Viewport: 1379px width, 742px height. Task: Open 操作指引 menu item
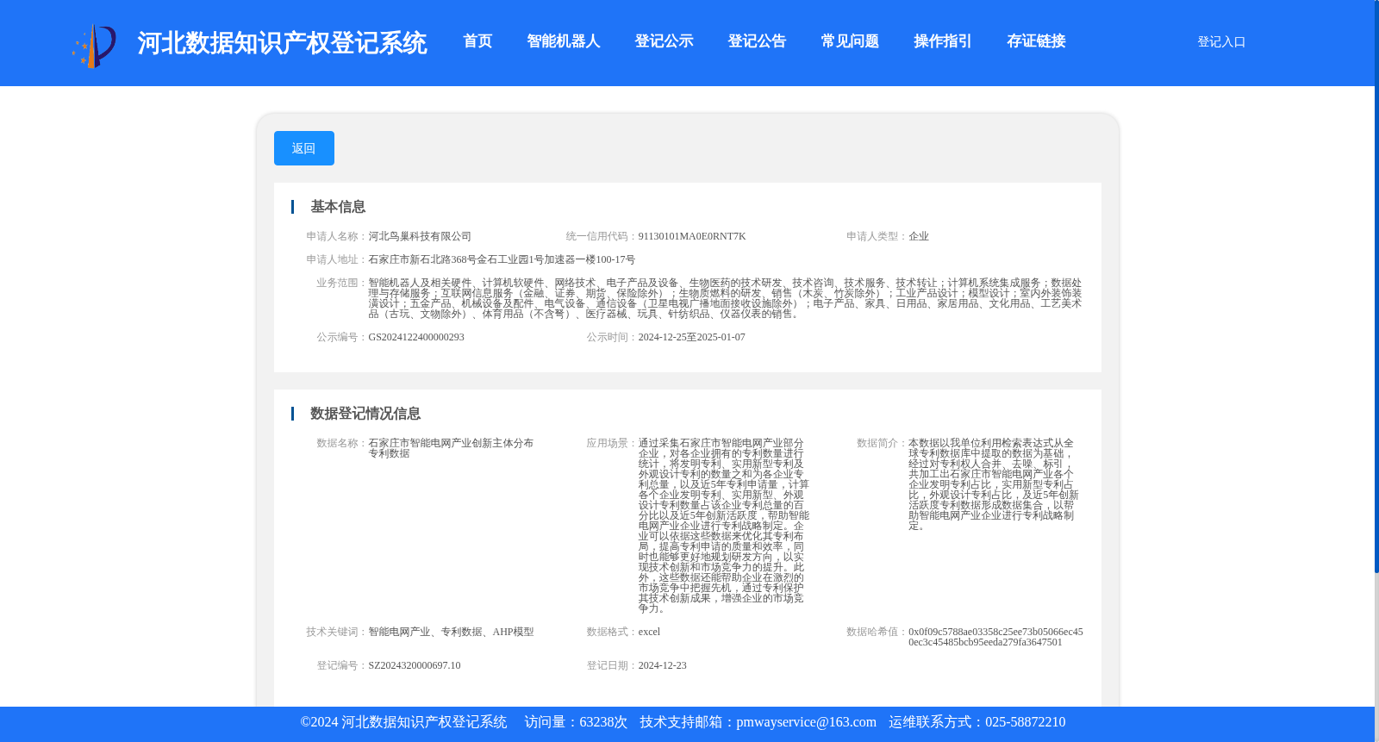click(943, 41)
